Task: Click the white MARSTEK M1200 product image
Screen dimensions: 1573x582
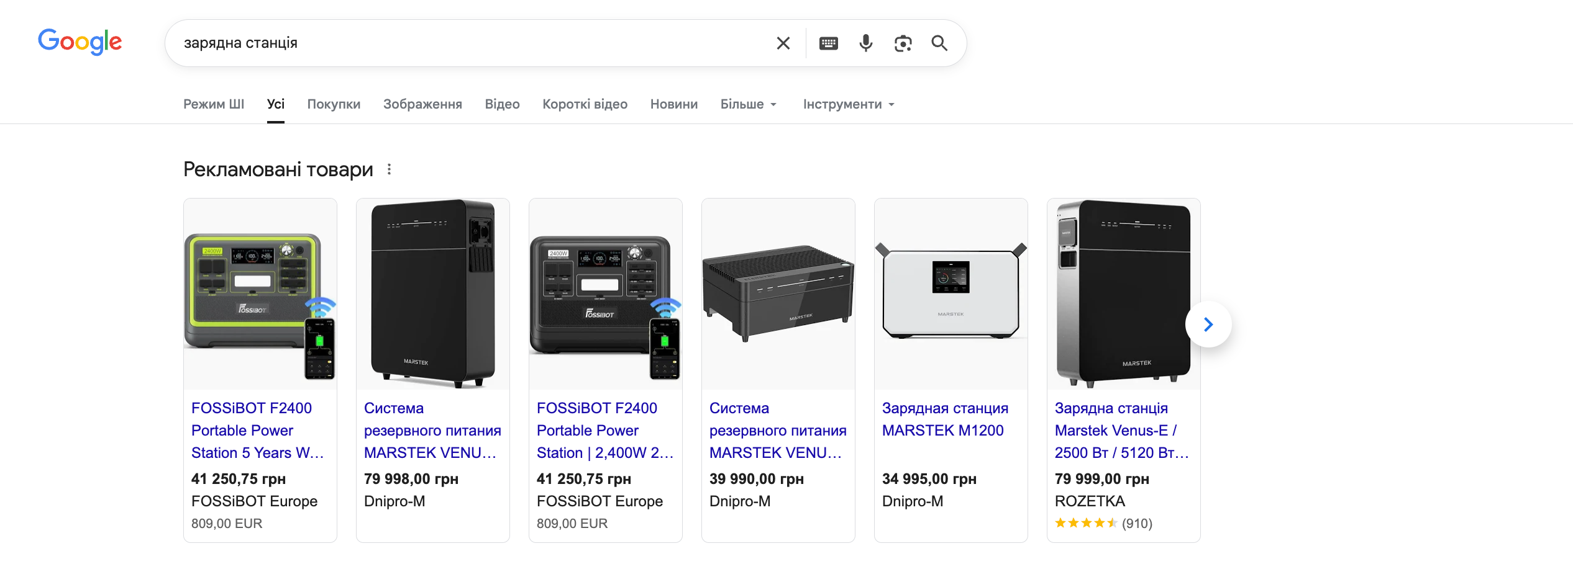Action: tap(951, 294)
